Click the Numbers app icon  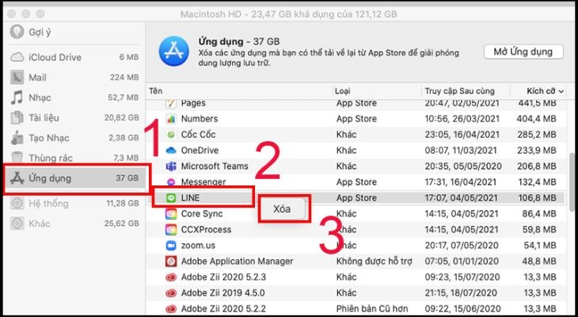coord(171,119)
